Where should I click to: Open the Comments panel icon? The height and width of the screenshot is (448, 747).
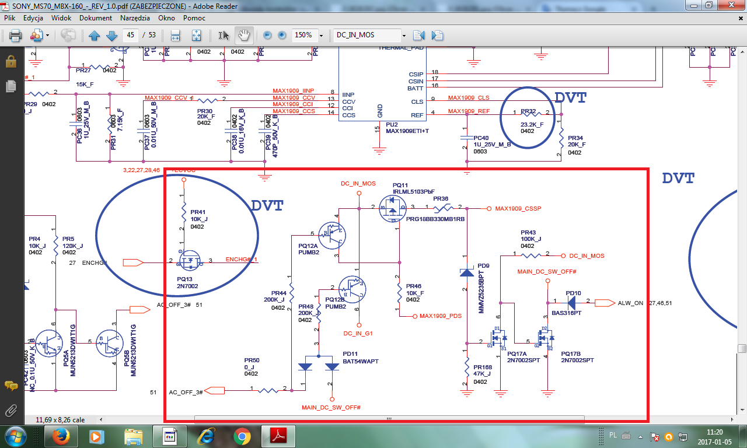11,386
